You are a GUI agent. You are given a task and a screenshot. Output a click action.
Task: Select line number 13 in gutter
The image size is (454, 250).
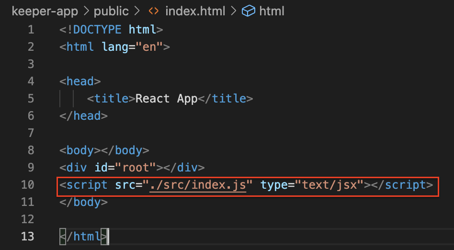[x=27, y=237]
